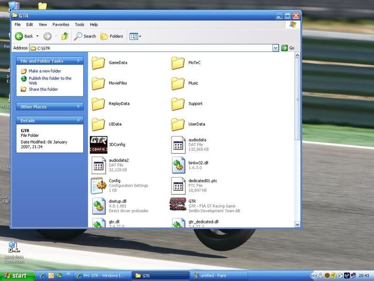Screen dimensions: 374x281
Task: Select the audiodata DAT file
Action: pyautogui.click(x=178, y=144)
